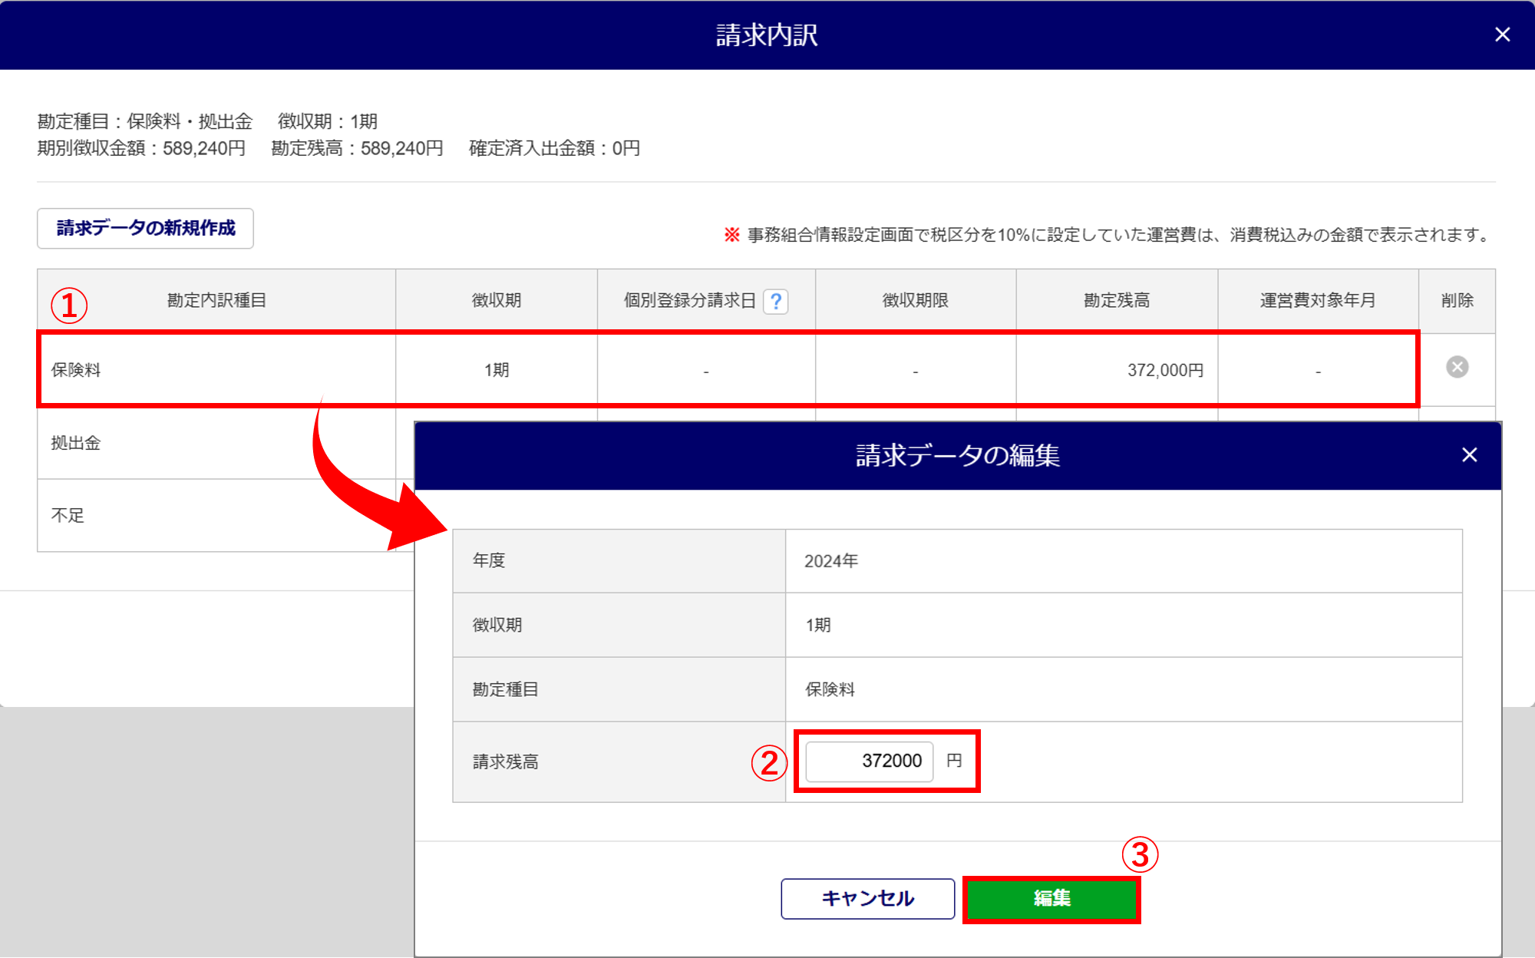Click the green 編集 button

(1051, 898)
